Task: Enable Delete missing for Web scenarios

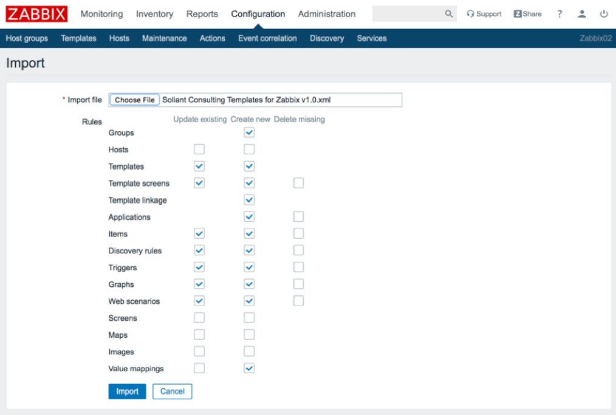Action: coord(298,301)
